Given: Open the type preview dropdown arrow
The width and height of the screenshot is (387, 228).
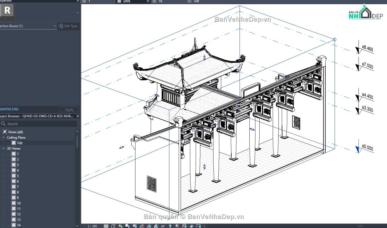Looking at the screenshot, I should click(x=78, y=13).
